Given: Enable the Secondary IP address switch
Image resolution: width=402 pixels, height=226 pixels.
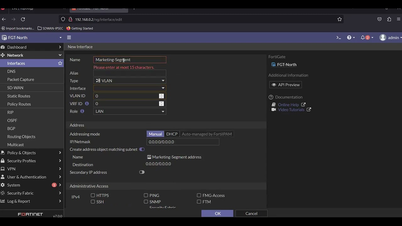Looking at the screenshot, I should click(x=142, y=172).
